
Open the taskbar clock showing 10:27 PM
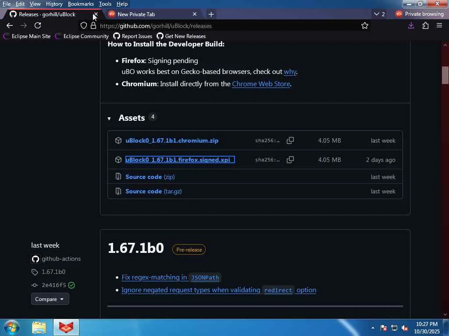427,328
